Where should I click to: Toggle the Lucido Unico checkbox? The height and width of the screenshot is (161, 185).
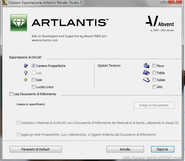point(34,87)
